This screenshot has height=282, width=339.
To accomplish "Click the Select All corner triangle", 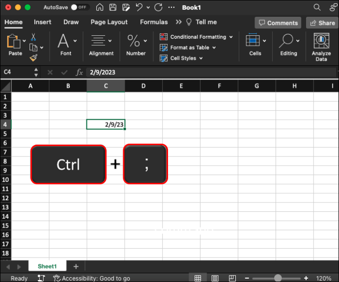I will point(6,86).
